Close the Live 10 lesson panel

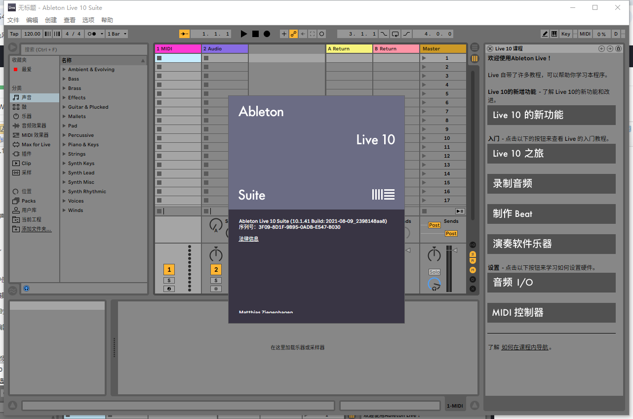pyautogui.click(x=490, y=48)
